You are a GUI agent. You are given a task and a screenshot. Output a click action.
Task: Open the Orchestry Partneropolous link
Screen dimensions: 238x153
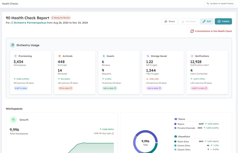[x=28, y=23]
